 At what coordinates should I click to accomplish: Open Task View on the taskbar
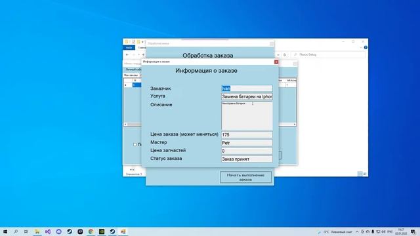[x=26, y=231]
